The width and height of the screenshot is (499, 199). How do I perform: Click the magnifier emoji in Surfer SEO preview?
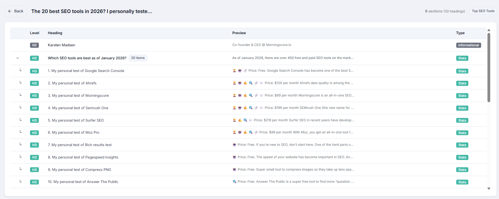245,120
